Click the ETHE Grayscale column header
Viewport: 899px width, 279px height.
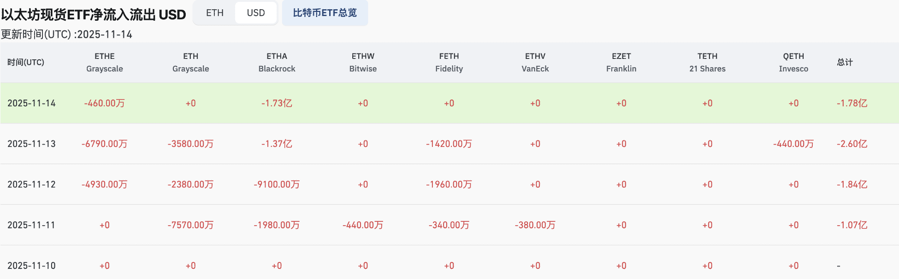click(104, 62)
